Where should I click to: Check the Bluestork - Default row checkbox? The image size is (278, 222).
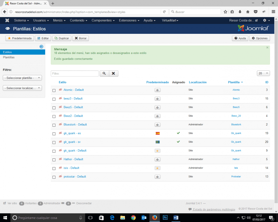54,125
